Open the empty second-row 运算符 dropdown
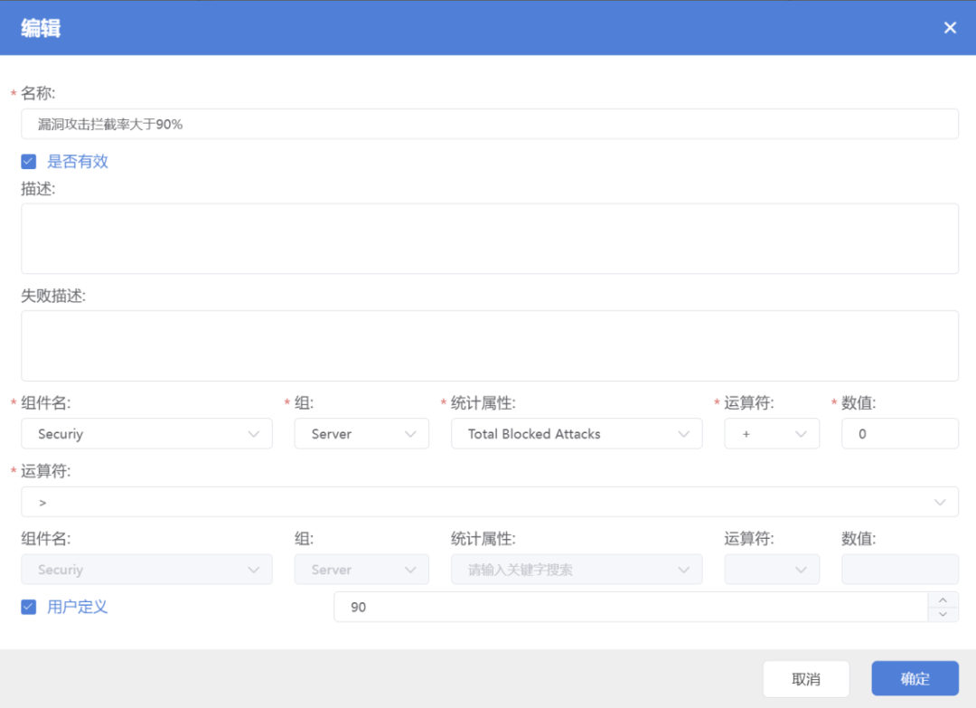The image size is (976, 708). point(772,569)
